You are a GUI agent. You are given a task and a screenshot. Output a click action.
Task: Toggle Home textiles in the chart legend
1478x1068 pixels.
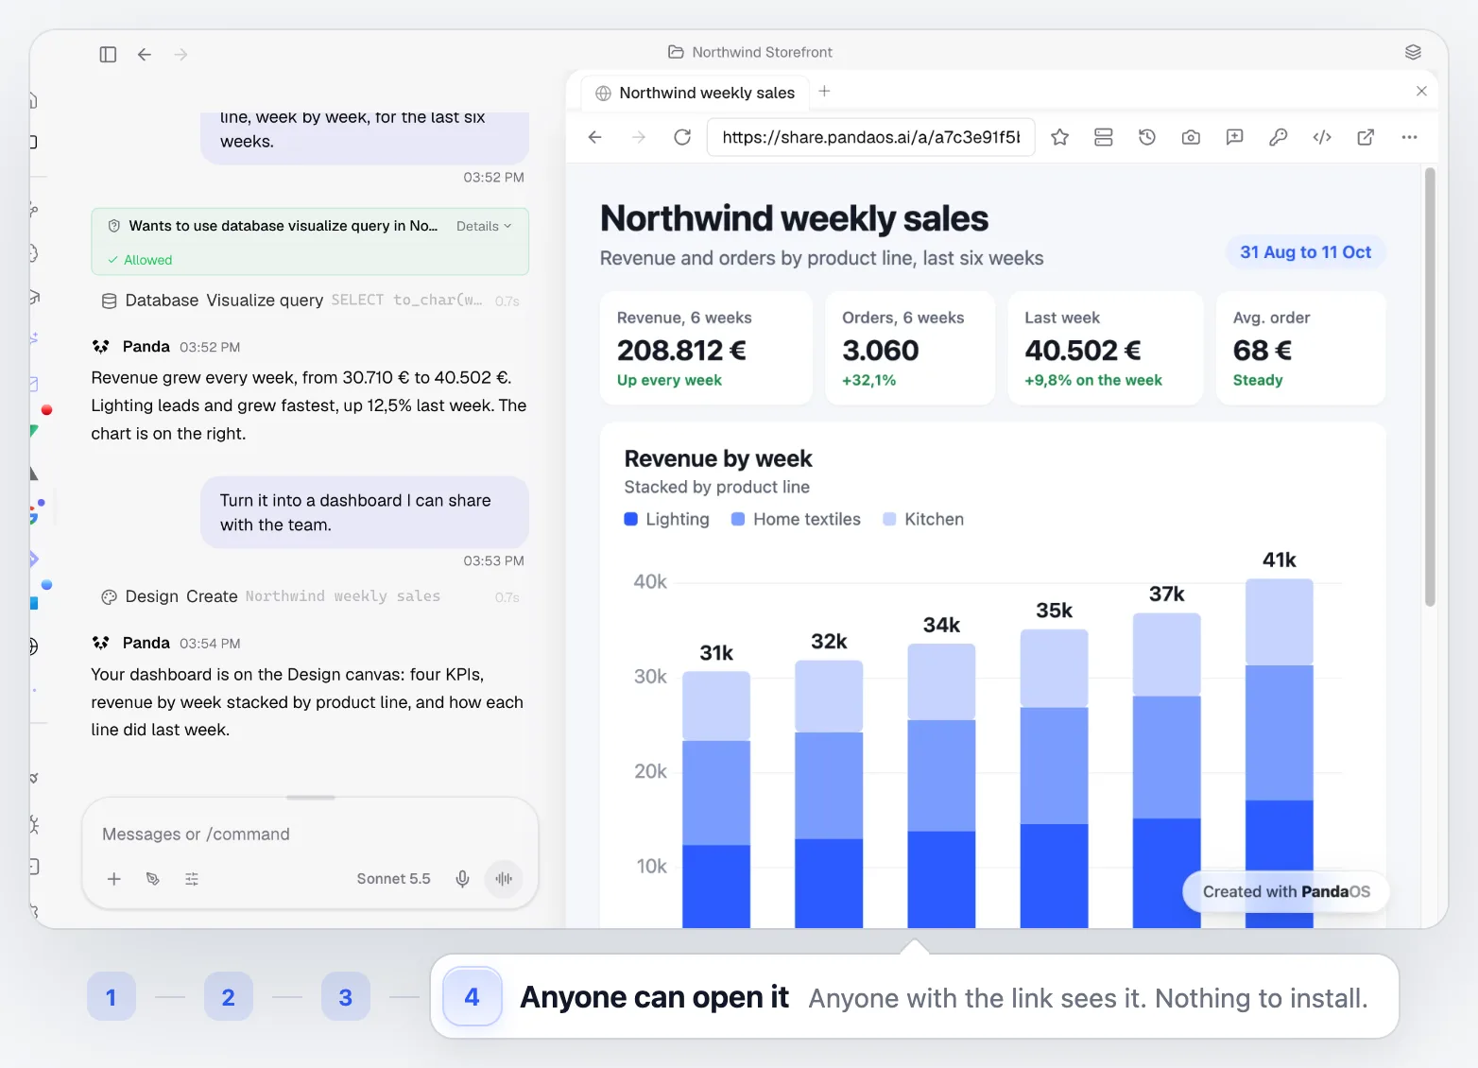coord(796,519)
